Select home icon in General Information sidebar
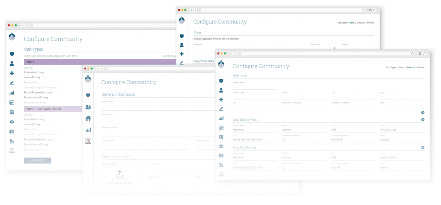This screenshot has width=441, height=205. (x=88, y=118)
